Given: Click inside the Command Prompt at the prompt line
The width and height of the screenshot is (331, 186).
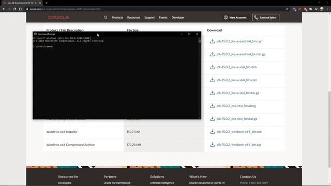Looking at the screenshot, I should point(43,47).
